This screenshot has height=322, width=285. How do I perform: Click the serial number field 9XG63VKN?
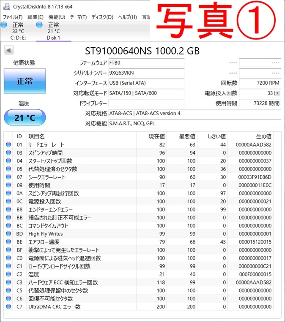point(146,73)
